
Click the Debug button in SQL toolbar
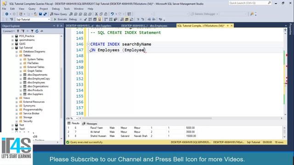tap(73, 19)
